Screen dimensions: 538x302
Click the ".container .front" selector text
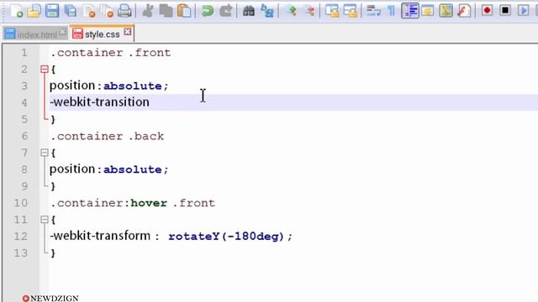(110, 53)
